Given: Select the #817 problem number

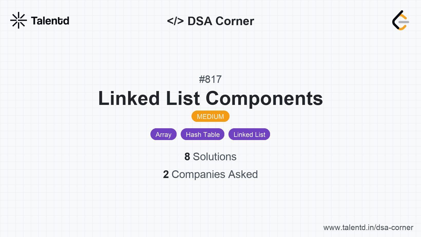Looking at the screenshot, I should point(210,80).
